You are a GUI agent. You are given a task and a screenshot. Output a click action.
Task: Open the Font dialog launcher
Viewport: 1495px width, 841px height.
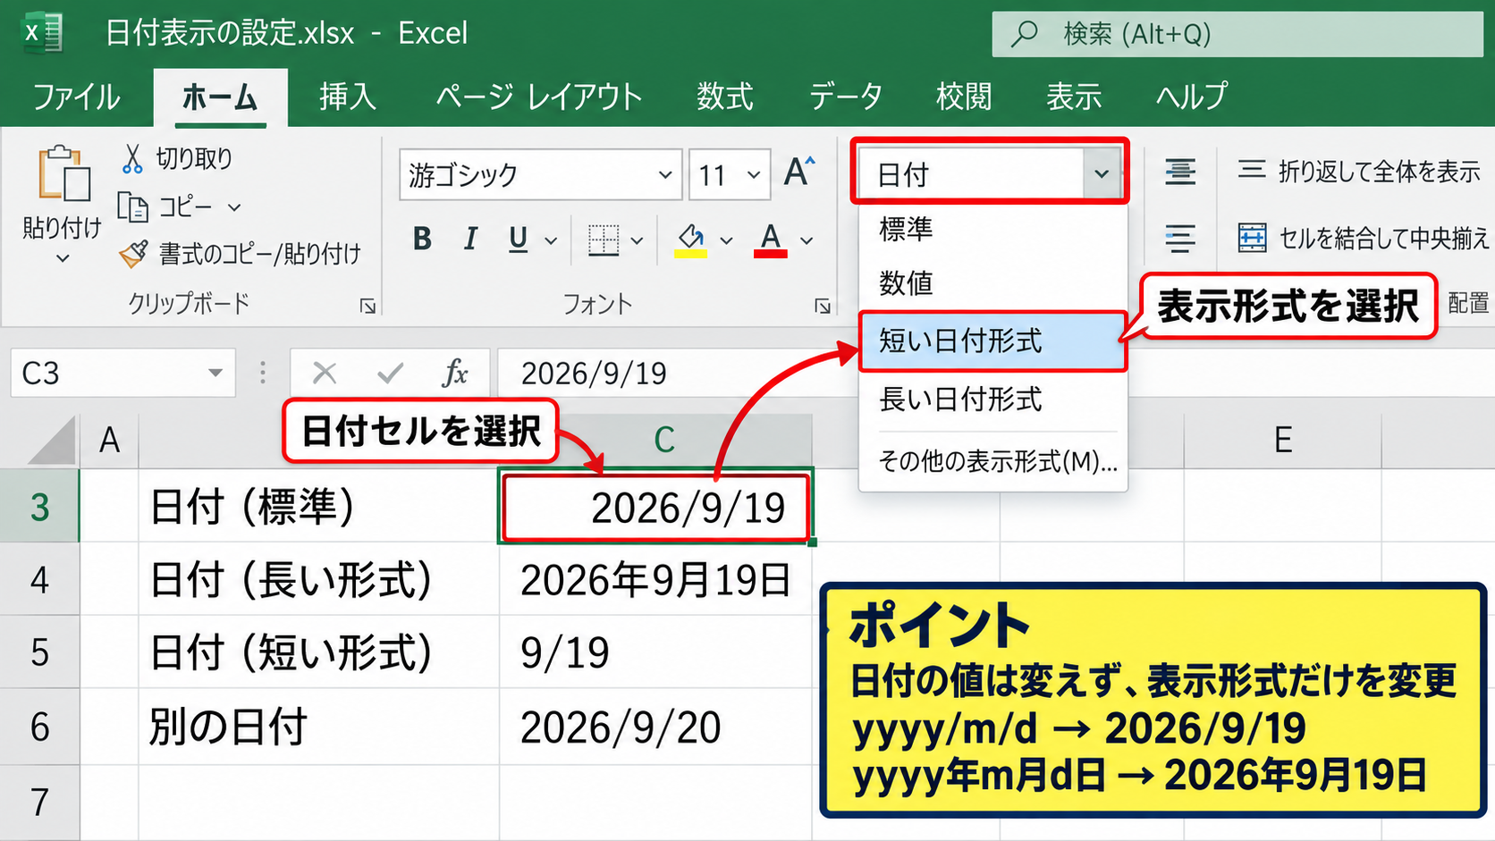pyautogui.click(x=823, y=307)
